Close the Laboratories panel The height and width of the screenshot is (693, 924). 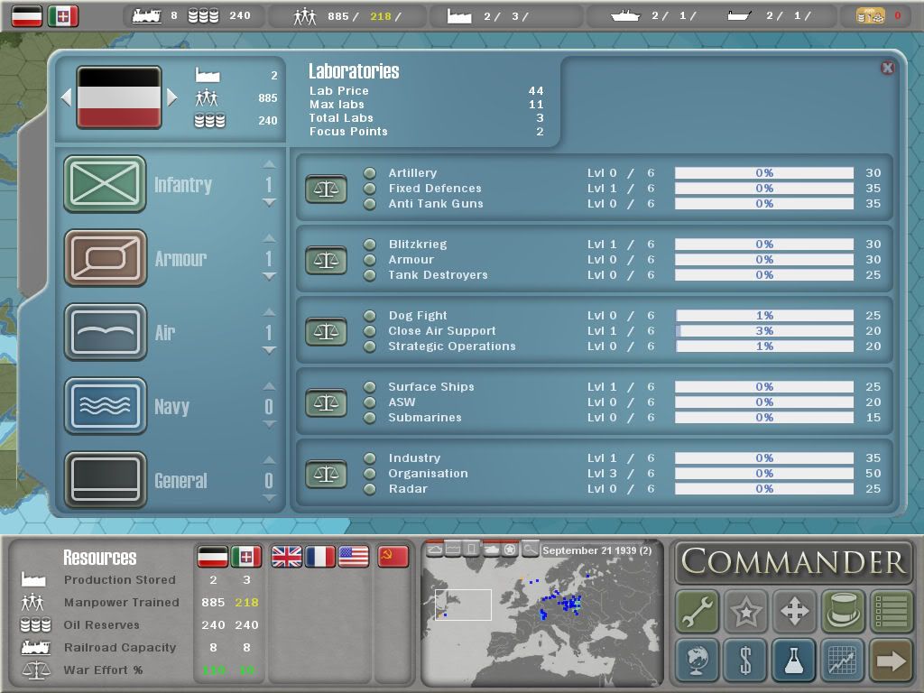point(887,68)
